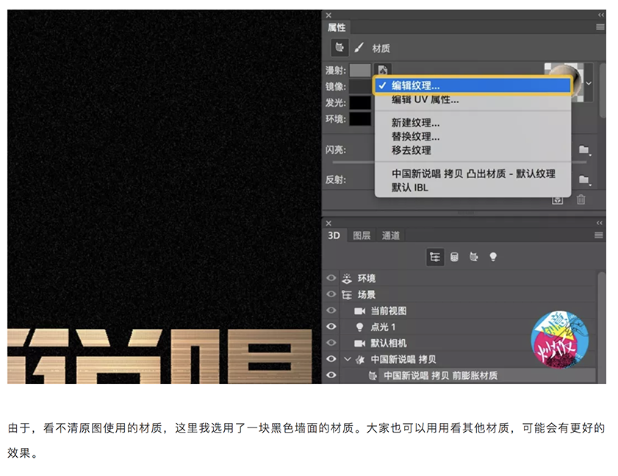Select 默认 IBL menu entry
The height and width of the screenshot is (476, 618).
tap(473, 188)
